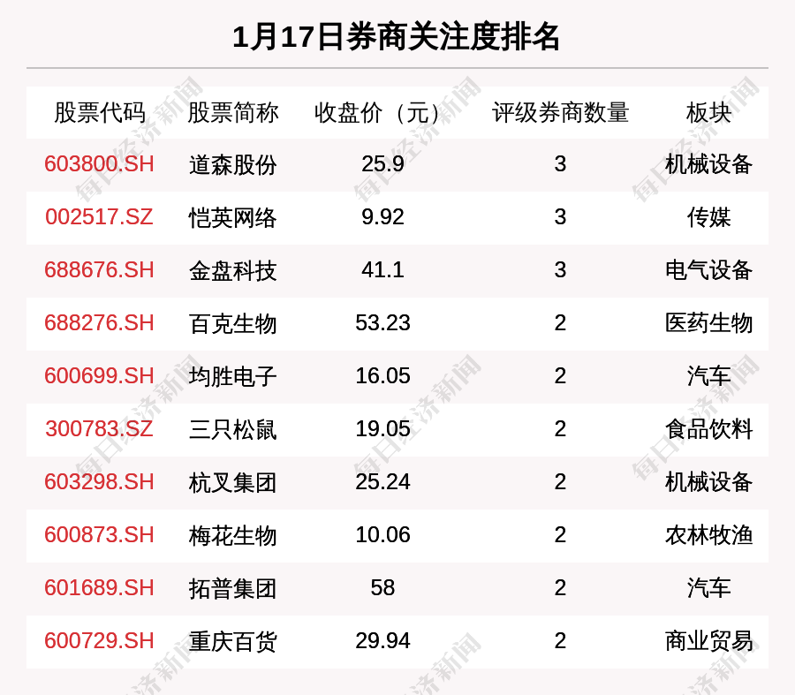Click closing price 10.06

(382, 535)
